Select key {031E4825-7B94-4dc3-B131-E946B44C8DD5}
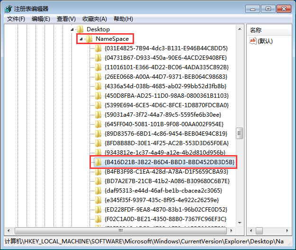Screen dimensions: 296x250 [x=166, y=48]
